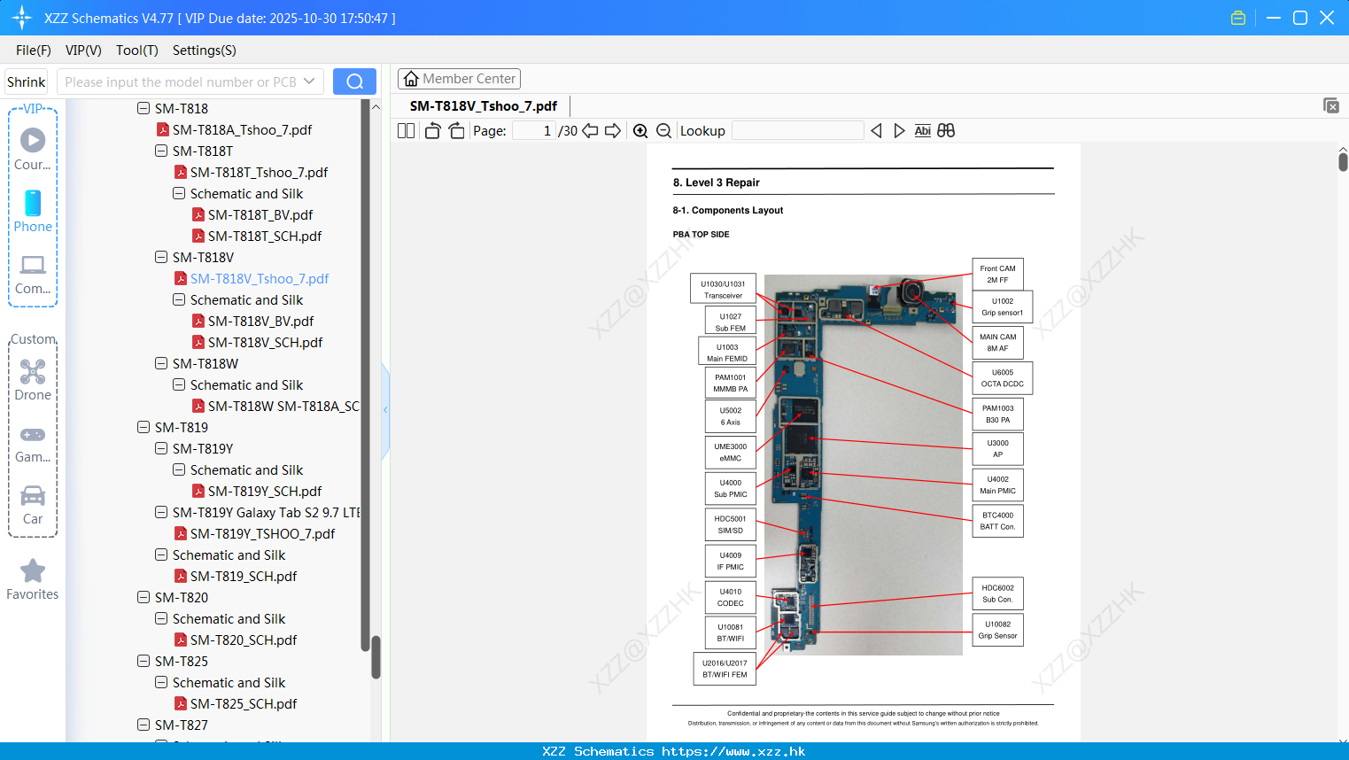Collapse the SM-T818V tree node
This screenshot has height=760, width=1349.
[x=161, y=257]
